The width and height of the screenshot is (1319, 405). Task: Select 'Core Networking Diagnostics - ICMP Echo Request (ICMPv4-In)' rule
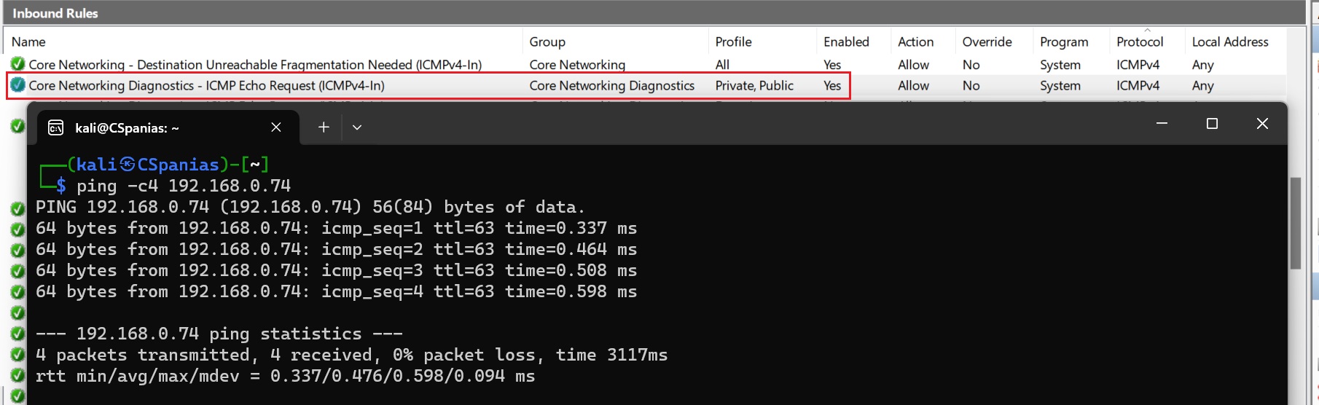206,85
